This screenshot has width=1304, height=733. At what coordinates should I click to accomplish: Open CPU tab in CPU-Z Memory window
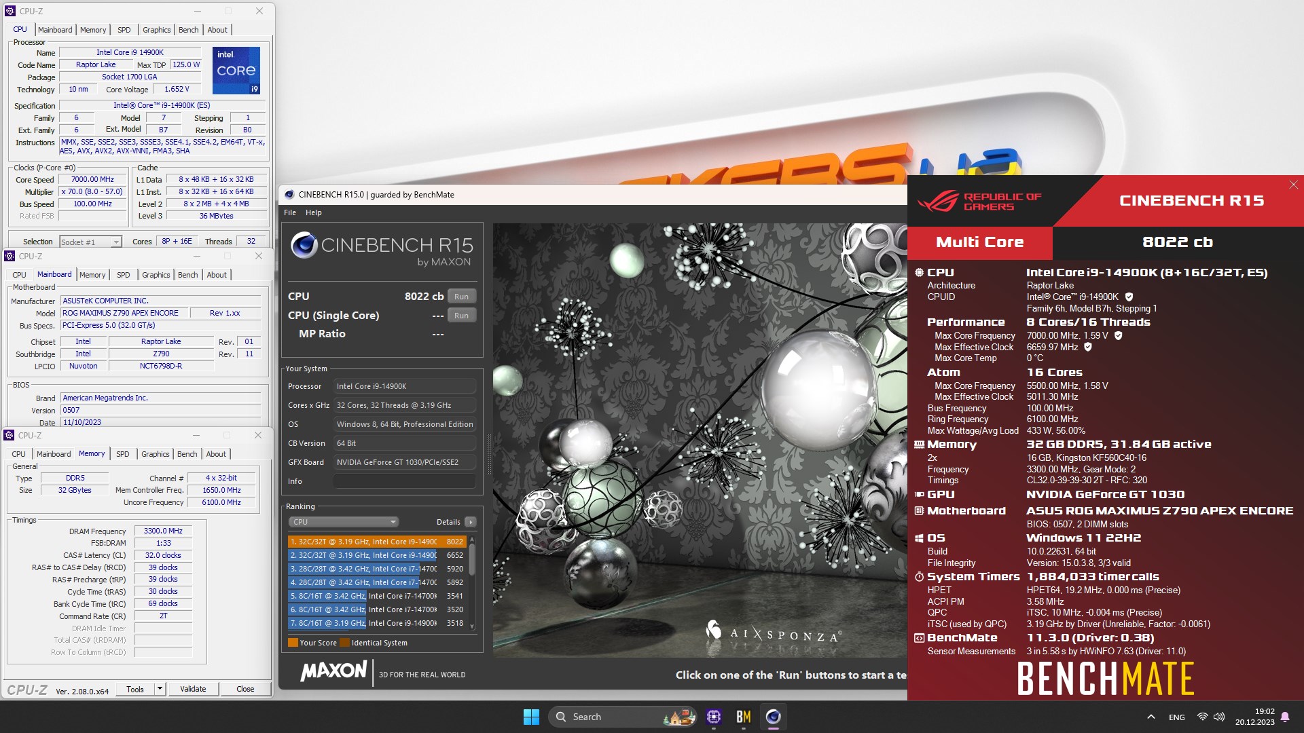click(x=18, y=454)
